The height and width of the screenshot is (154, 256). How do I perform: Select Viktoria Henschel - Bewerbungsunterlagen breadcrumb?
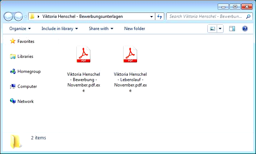click(82, 16)
